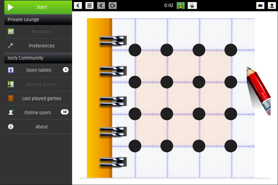Open Preferences in the Private Lounge
The height and width of the screenshot is (185, 278).
[41, 46]
